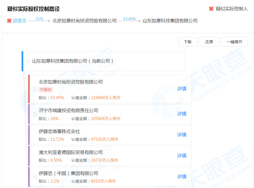Open 详情 for 伊藤忠（中国）集团有限公司
Screen dimensions: 254x188
pos(182,177)
